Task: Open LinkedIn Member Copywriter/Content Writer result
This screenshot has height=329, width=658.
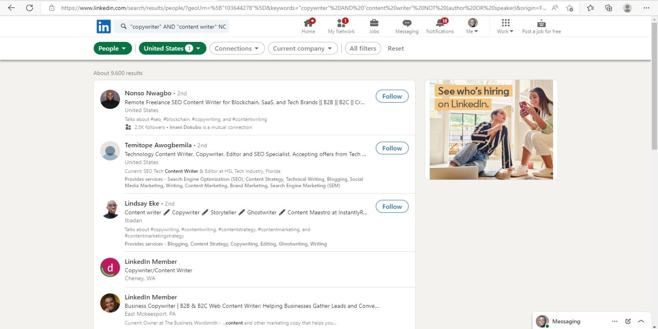Action: [x=151, y=262]
